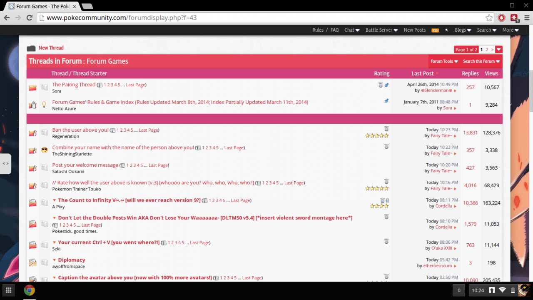
Task: Open the Forum Tools dropdown
Action: click(444, 61)
